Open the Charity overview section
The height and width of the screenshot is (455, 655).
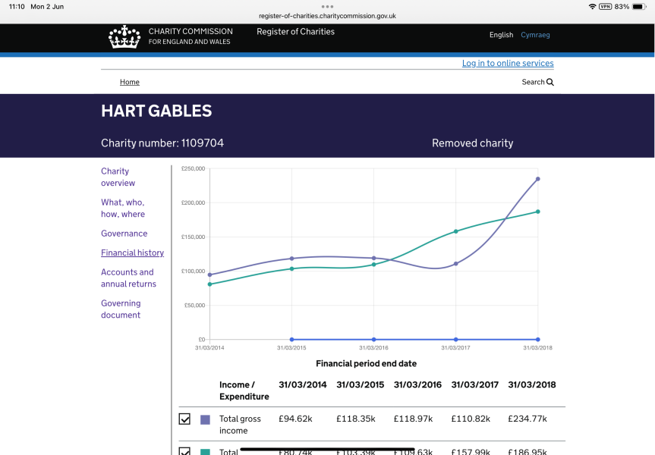coord(118,177)
